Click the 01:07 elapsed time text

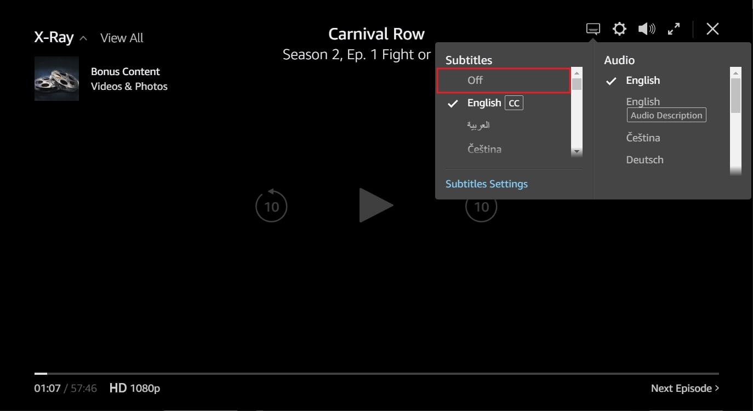[47, 389]
